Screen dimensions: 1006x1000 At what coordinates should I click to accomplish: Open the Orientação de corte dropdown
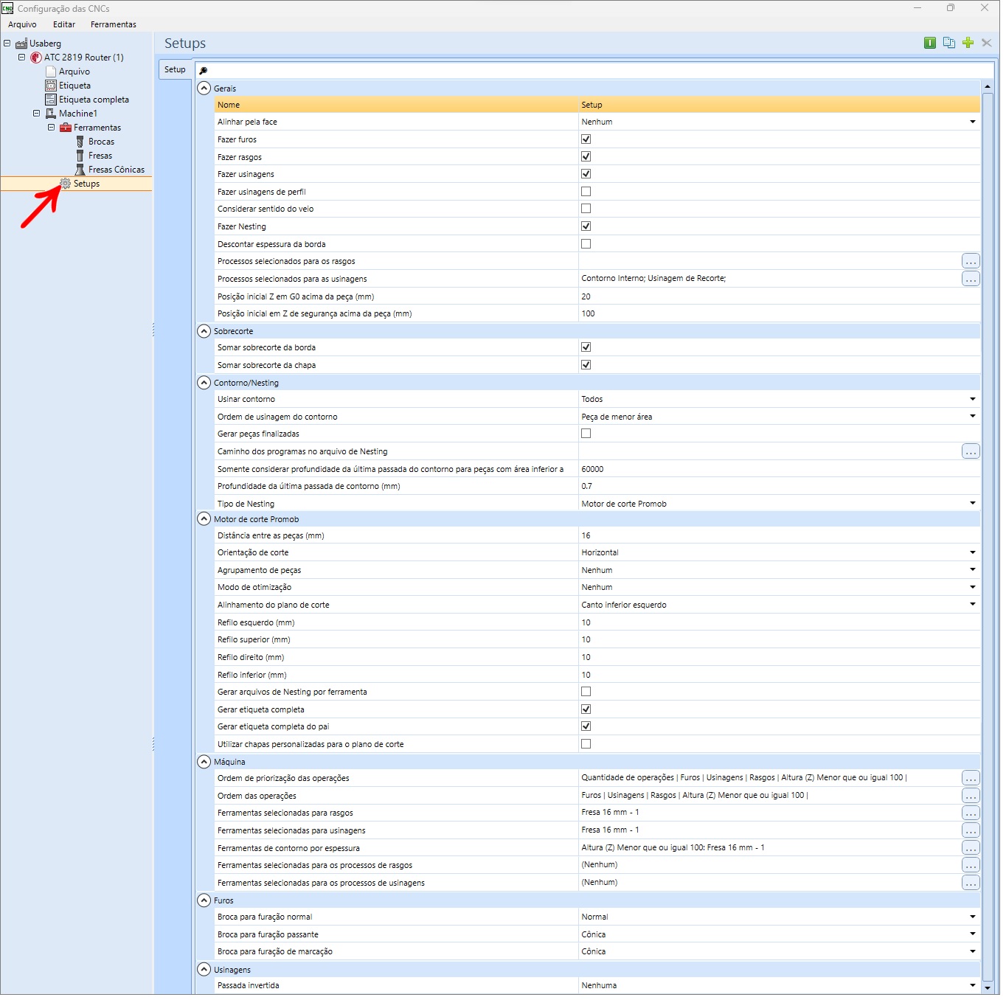(x=972, y=552)
